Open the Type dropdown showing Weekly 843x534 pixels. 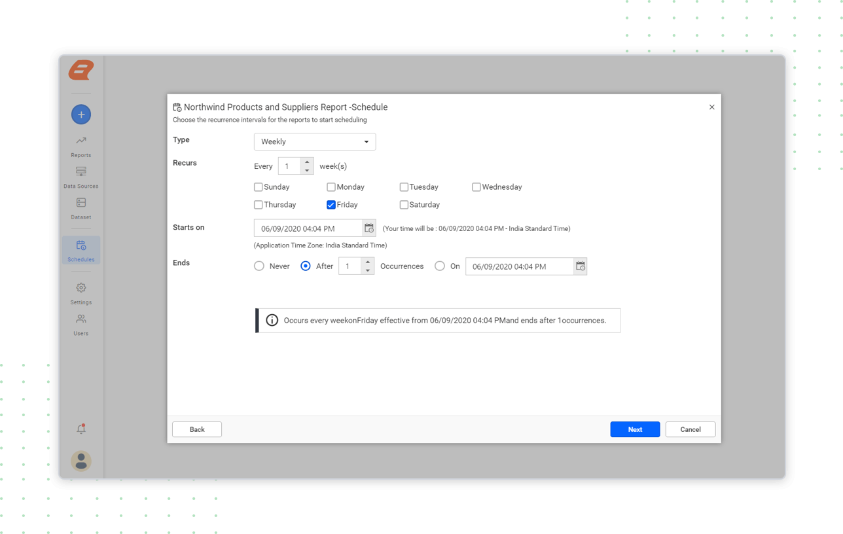coord(315,141)
